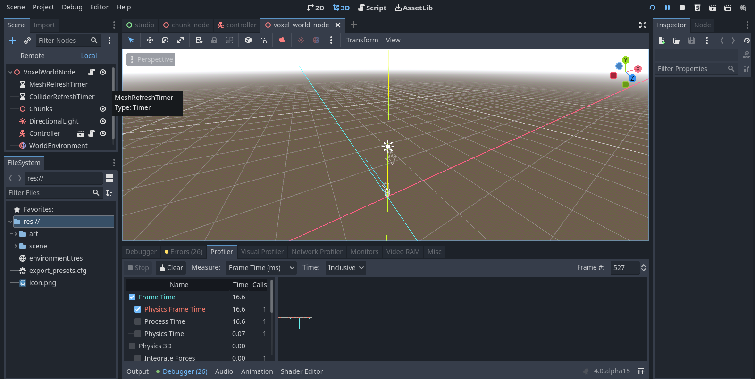Viewport: 755px width, 379px height.
Task: Toggle the use local space cube icon
Action: 248,40
